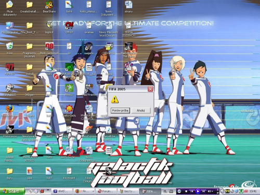Close the FIFA 2005 dialog

pyautogui.click(x=150, y=89)
